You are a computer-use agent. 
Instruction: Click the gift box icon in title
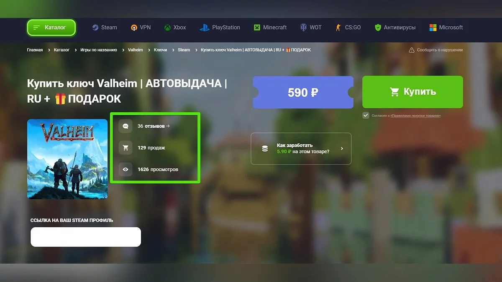(x=60, y=99)
